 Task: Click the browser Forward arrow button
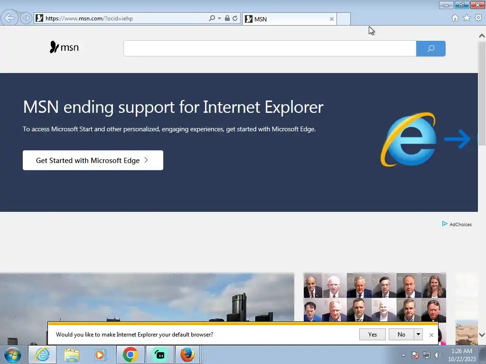coord(26,18)
